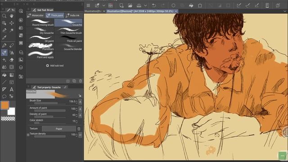Screen dimensions: 288x162
Task: Click the New document icon
Action: 121,5
